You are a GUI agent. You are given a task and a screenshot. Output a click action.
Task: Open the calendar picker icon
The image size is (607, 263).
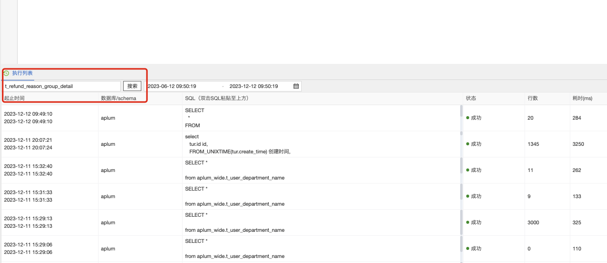coord(296,86)
